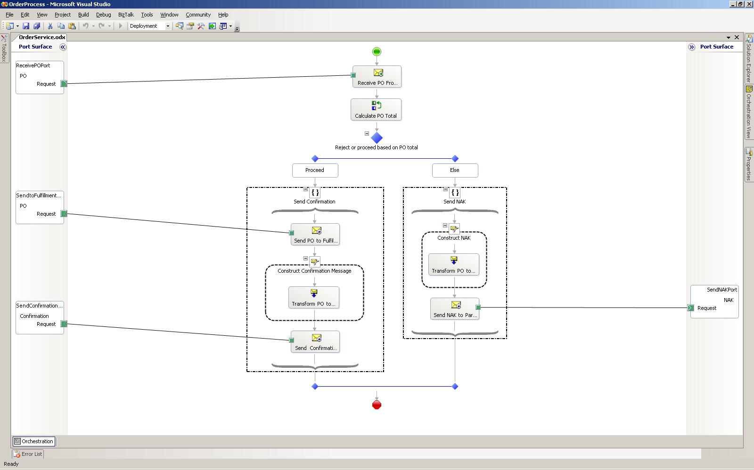Collapse the Construct Confirmation Message shape
Screen dimensions: 754x470
(x=305, y=259)
